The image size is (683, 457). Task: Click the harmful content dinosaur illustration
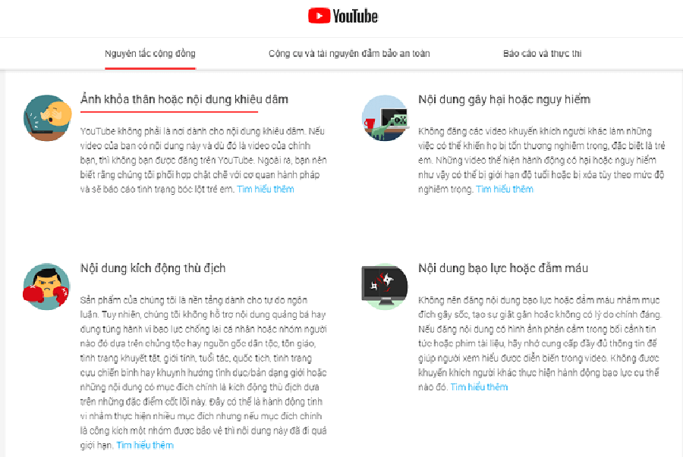385,117
